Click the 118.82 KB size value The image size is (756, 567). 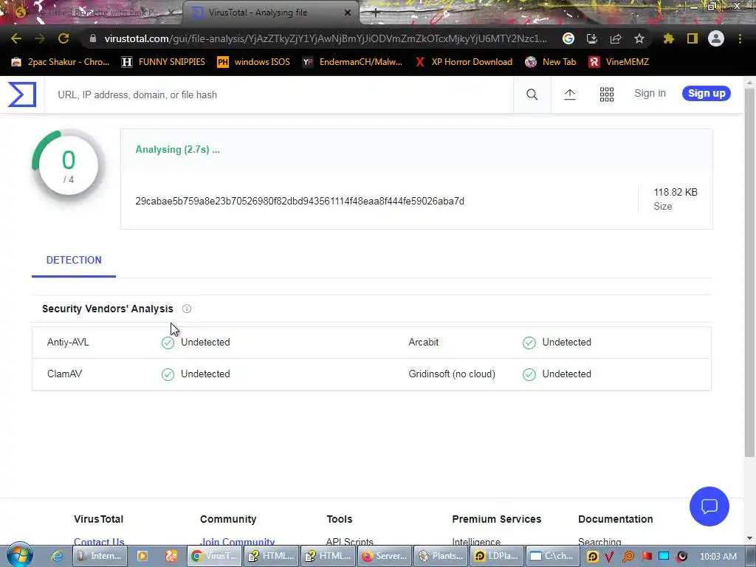pyautogui.click(x=675, y=193)
